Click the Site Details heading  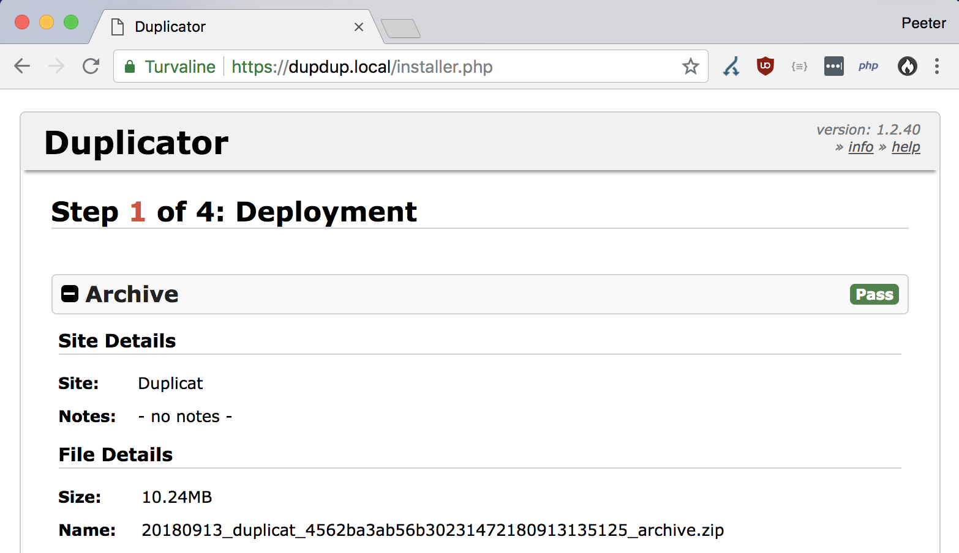click(x=117, y=341)
